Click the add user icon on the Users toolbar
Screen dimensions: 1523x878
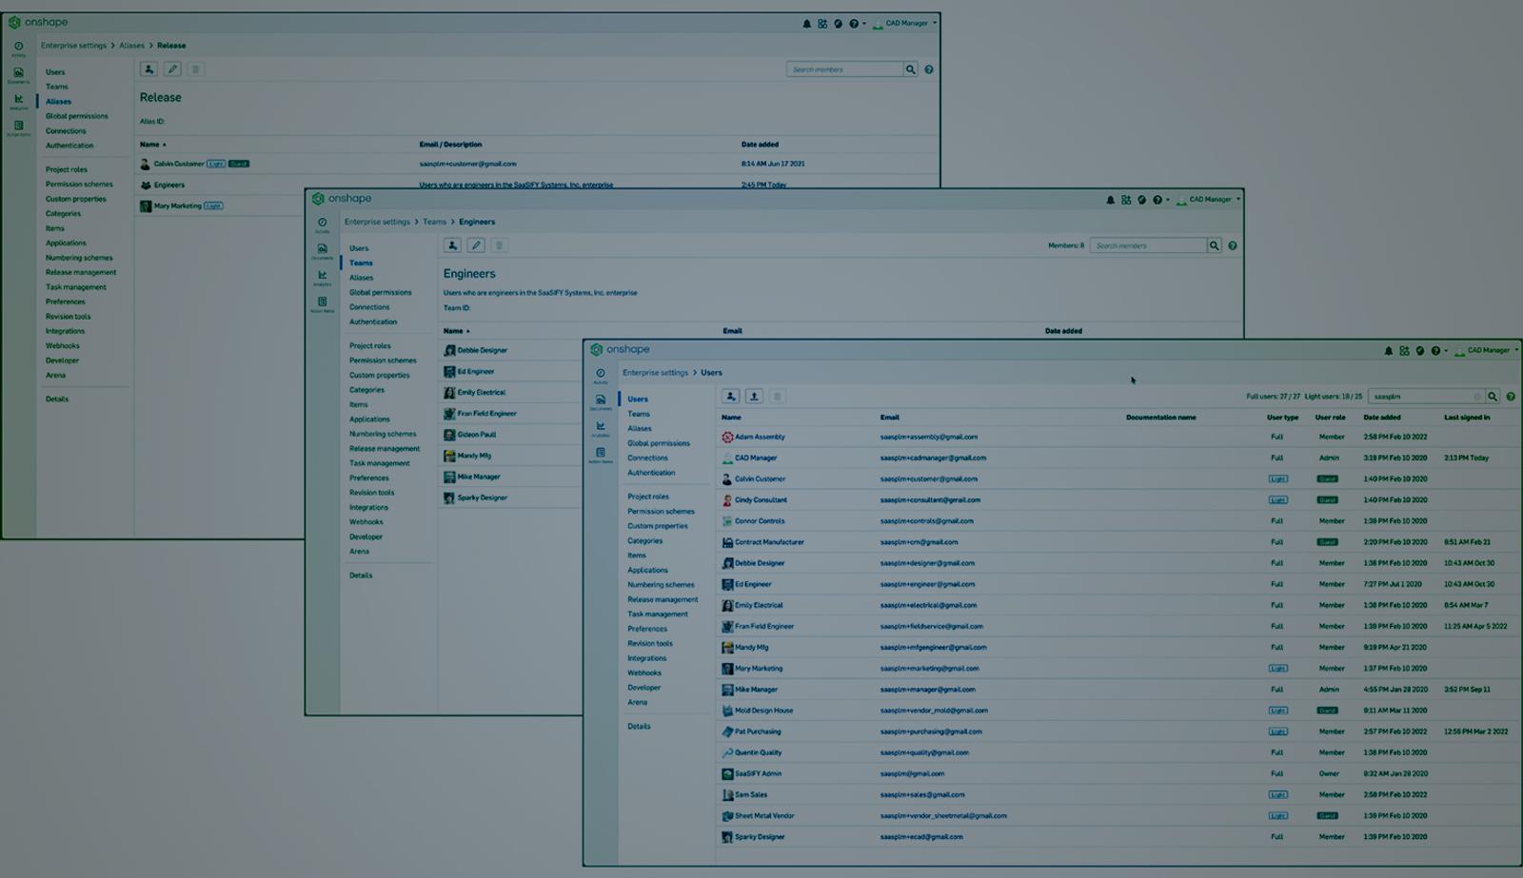(x=730, y=396)
